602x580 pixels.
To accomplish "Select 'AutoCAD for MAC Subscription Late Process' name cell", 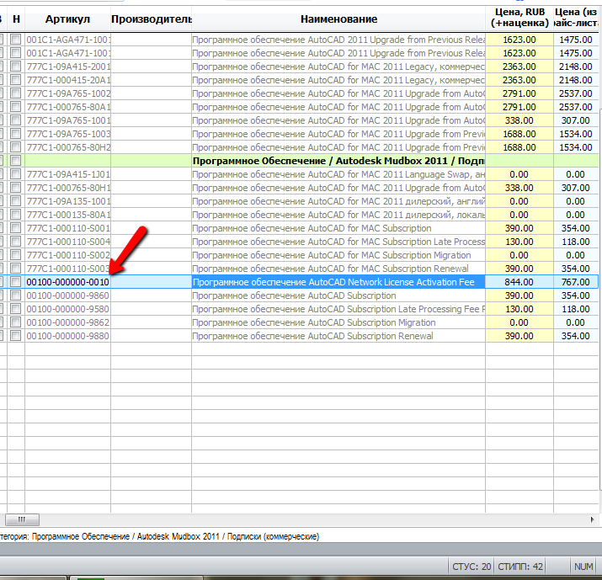I will 338,242.
